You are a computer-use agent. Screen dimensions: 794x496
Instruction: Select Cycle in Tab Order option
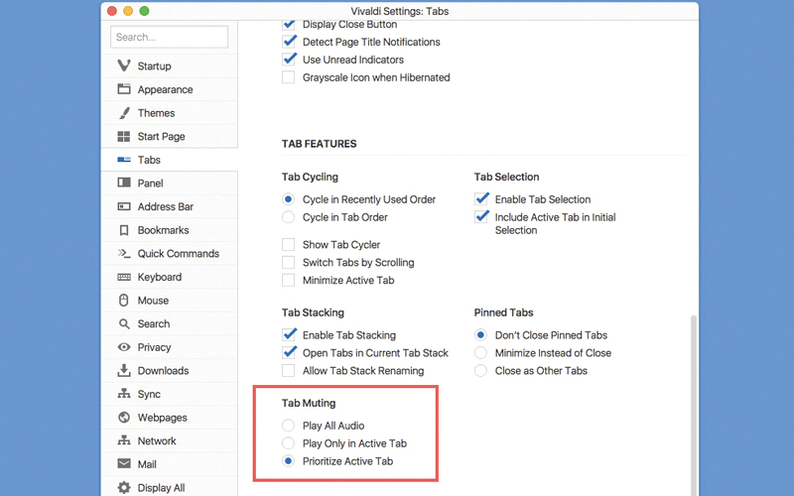coord(289,217)
